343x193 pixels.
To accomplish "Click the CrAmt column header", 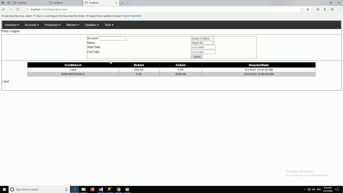I will (181, 65).
